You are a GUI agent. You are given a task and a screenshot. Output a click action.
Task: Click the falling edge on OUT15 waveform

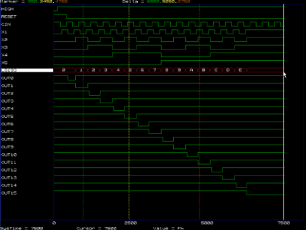(247, 193)
